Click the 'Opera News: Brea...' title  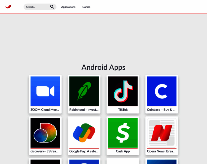tap(161, 151)
